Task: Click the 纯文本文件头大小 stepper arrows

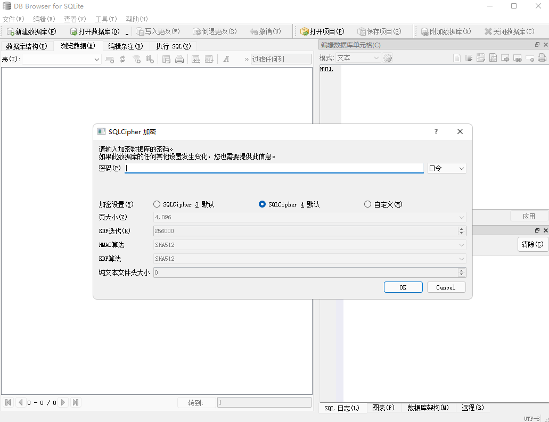Action: tap(462, 272)
